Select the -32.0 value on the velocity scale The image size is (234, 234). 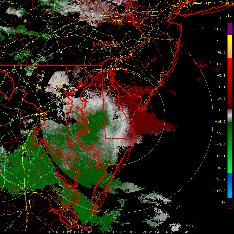point(220,133)
